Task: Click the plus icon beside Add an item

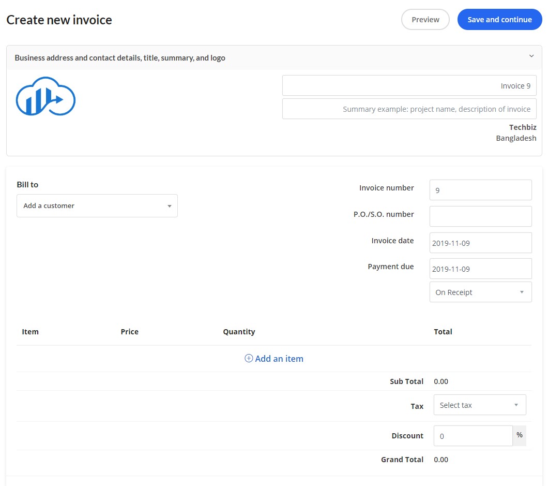Action: point(249,358)
